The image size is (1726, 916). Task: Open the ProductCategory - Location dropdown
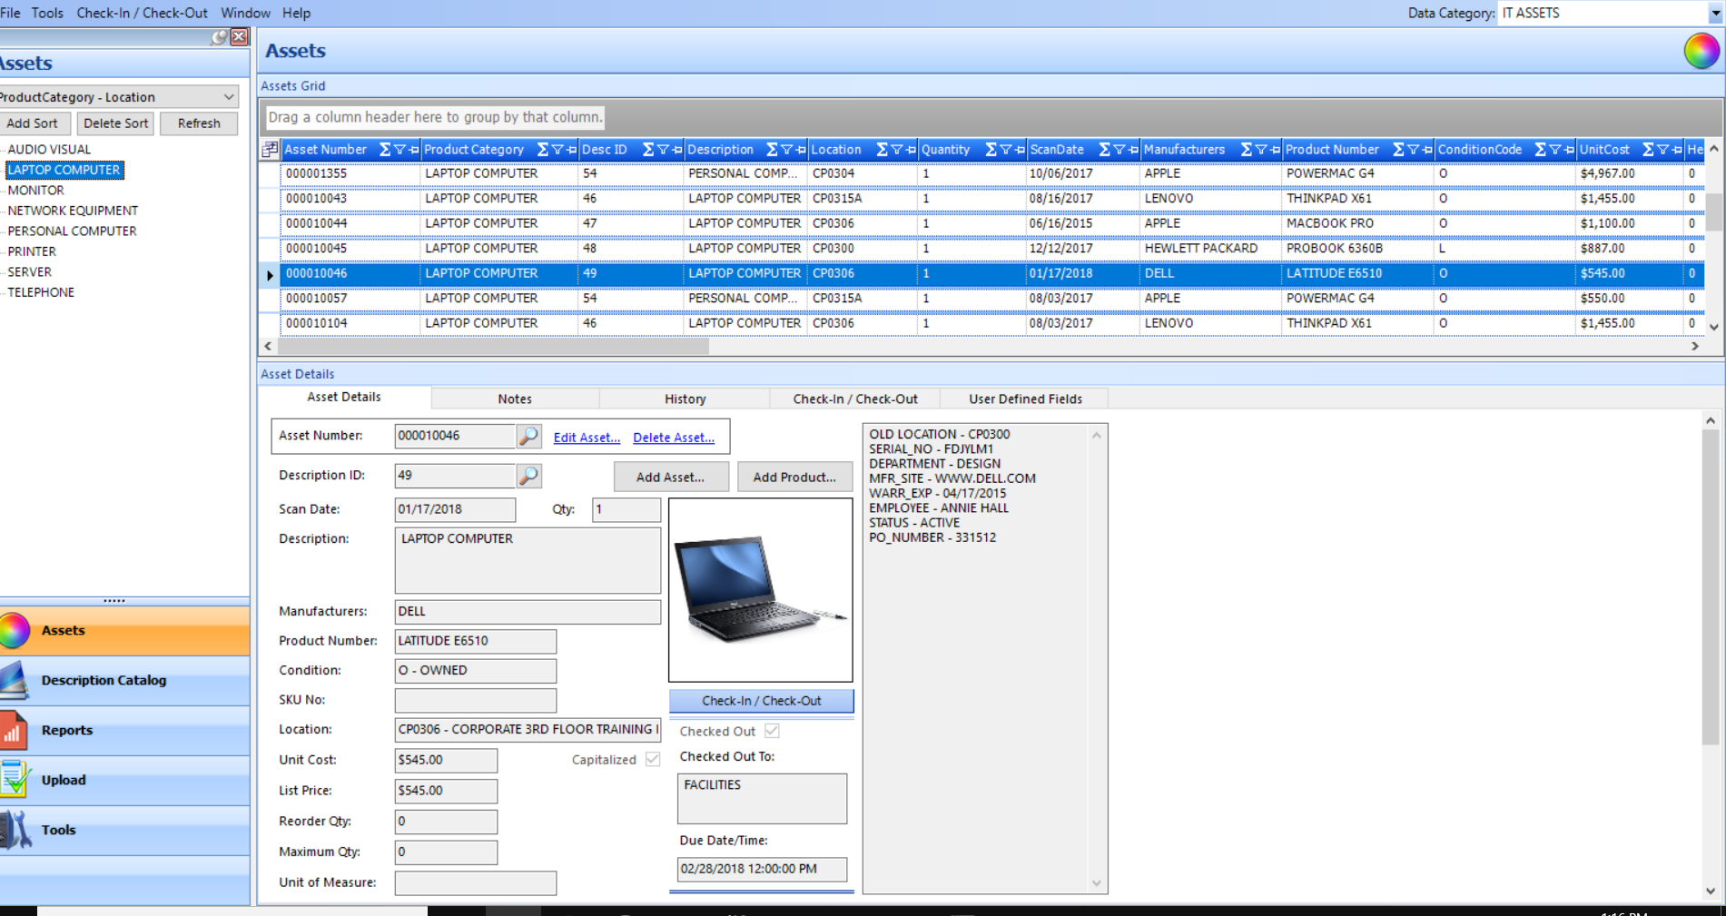point(229,96)
